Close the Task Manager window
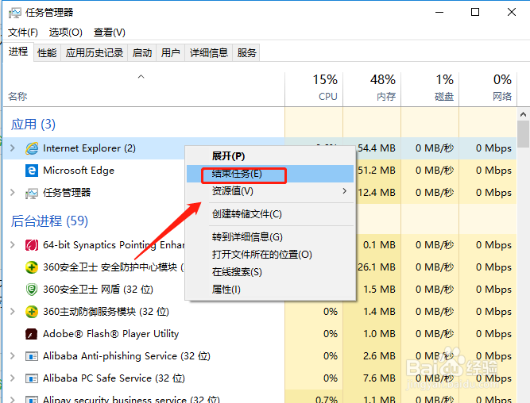Viewport: 530px width, 403px height. coord(512,13)
